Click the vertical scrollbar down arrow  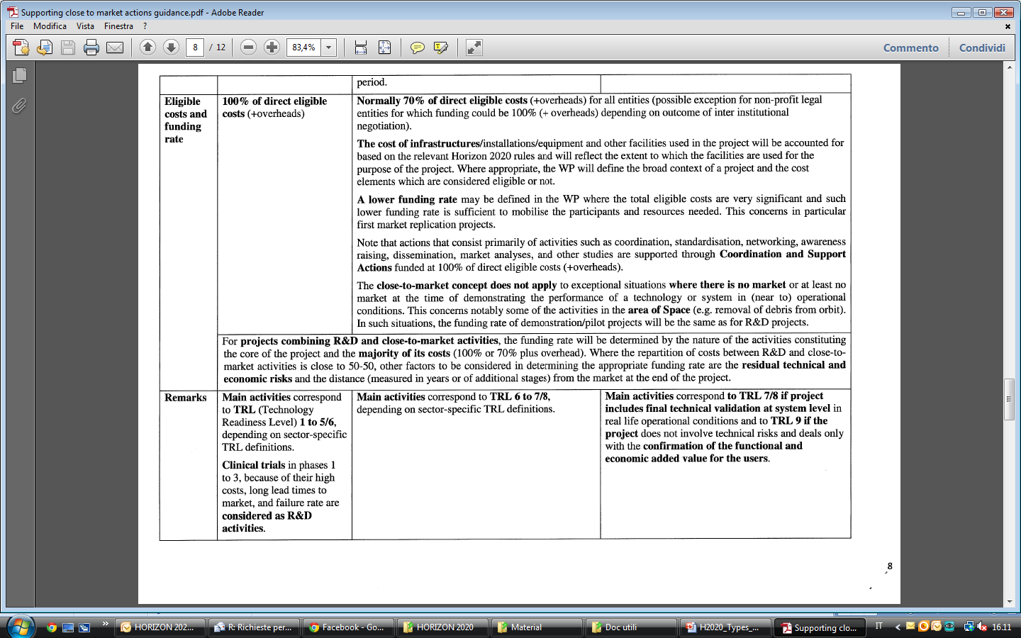1010,602
